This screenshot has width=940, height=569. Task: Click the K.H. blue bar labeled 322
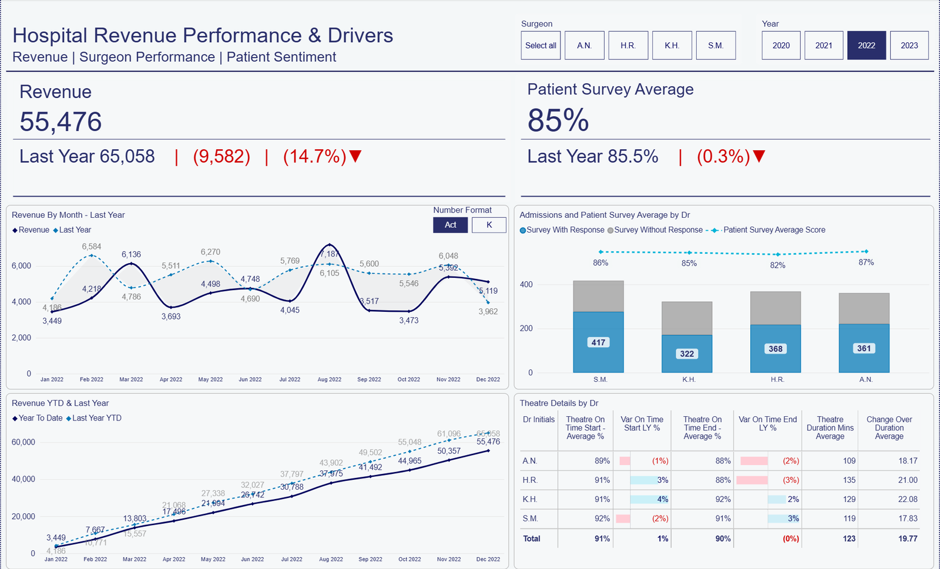(x=687, y=353)
